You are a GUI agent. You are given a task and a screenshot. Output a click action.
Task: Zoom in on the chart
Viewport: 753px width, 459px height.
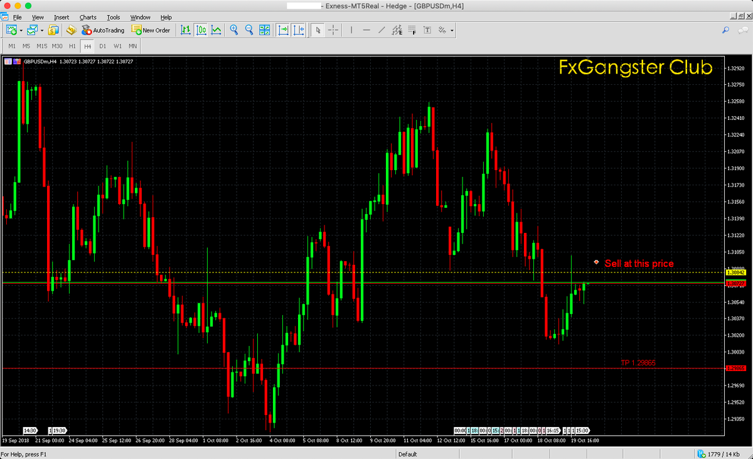234,30
